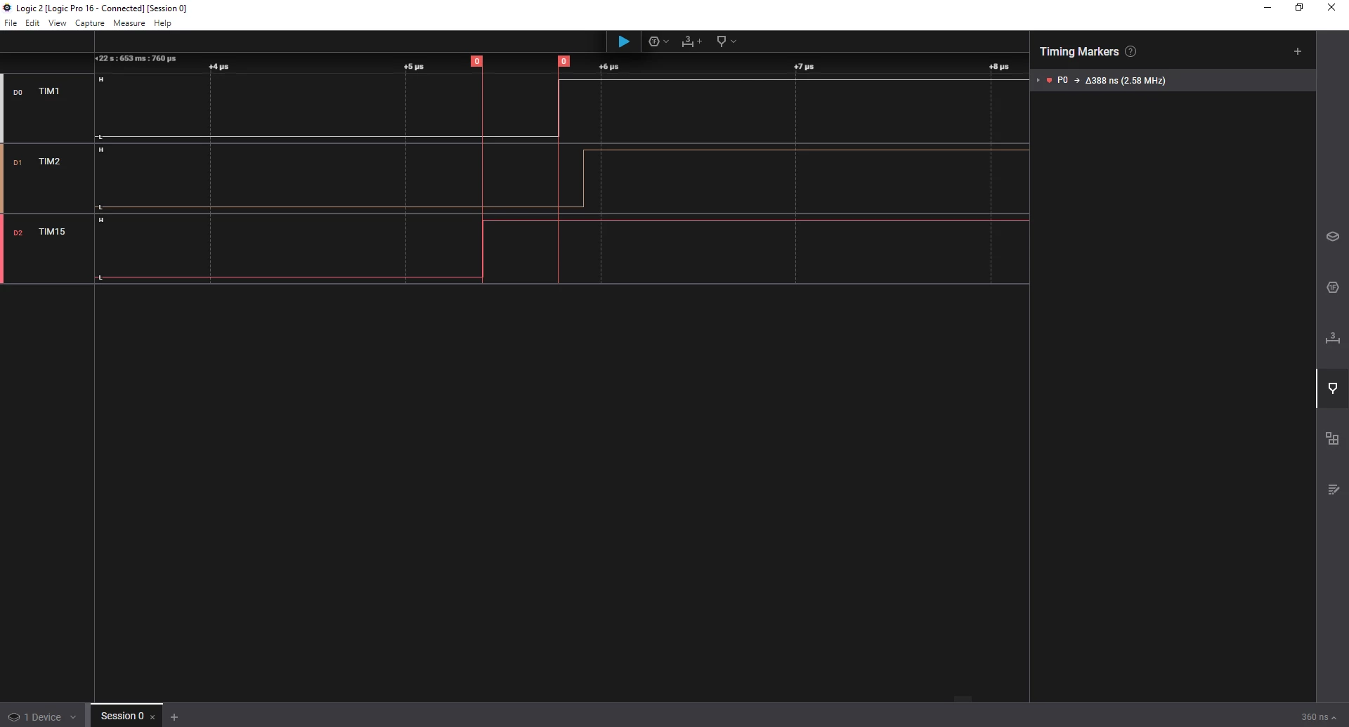
Task: Click the TIM15 rising edge
Action: click(x=483, y=249)
